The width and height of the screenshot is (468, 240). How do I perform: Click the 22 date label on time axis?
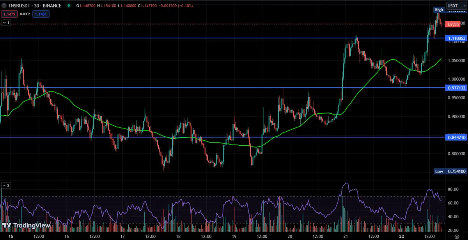(401, 236)
